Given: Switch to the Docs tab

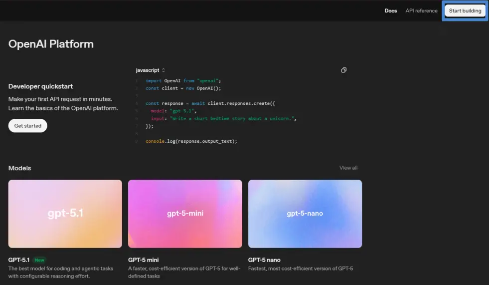Looking at the screenshot, I should pos(391,11).
